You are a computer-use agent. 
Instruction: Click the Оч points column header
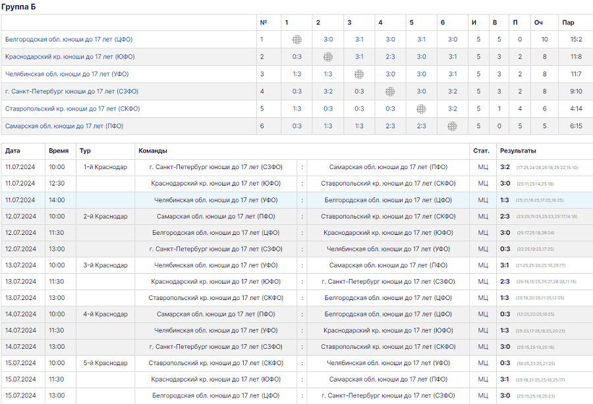click(538, 22)
